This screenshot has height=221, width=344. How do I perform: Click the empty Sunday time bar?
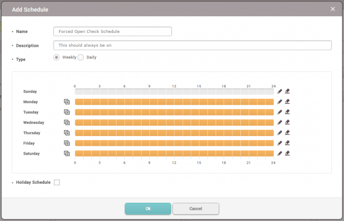(x=174, y=91)
